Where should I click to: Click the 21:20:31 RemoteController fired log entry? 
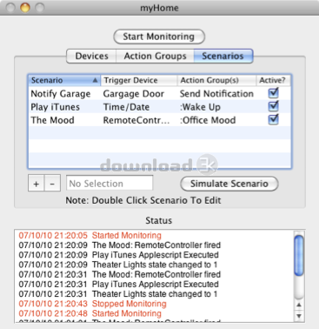coord(120,274)
